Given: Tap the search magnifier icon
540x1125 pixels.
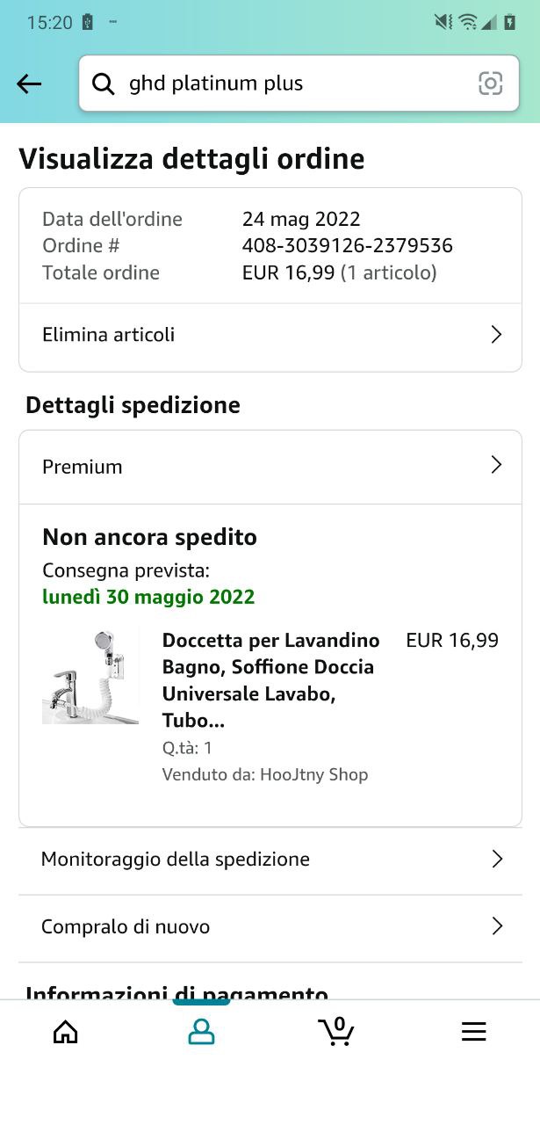Looking at the screenshot, I should click(x=104, y=83).
